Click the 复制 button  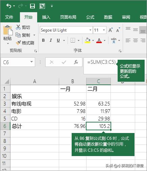coord(23,35)
